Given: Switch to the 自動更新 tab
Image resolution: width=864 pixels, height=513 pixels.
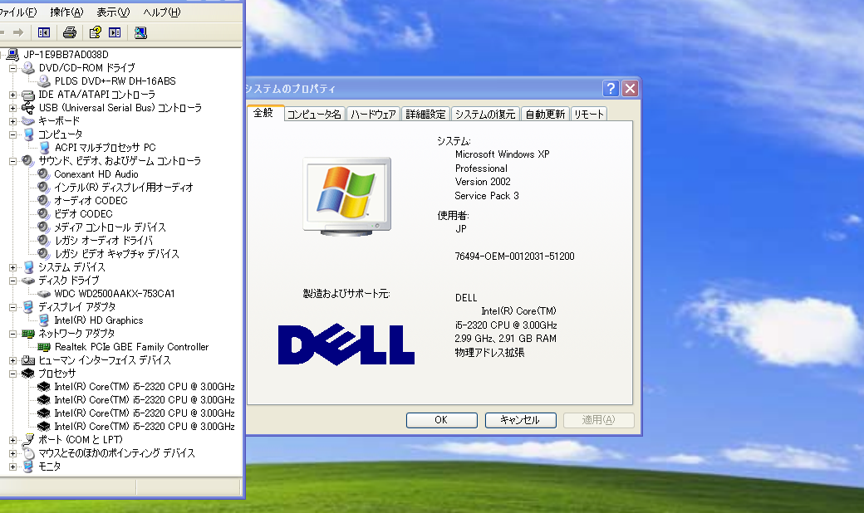Looking at the screenshot, I should pos(545,114).
